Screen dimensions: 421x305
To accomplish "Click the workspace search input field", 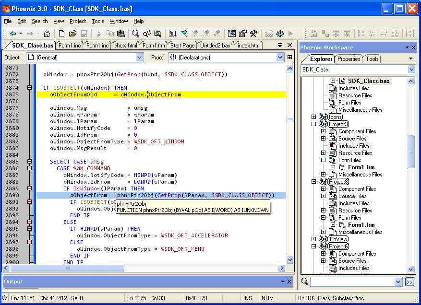I will pyautogui.click(x=352, y=282).
